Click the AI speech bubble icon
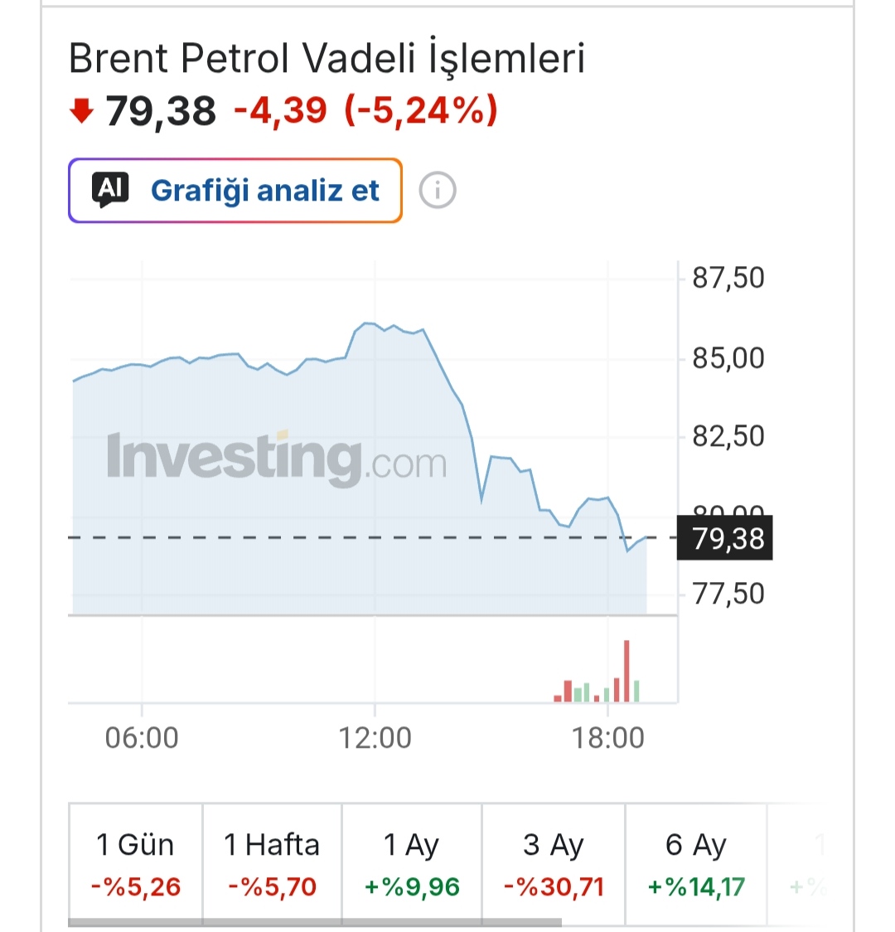Viewport: 895px width, 932px height. pyautogui.click(x=110, y=190)
